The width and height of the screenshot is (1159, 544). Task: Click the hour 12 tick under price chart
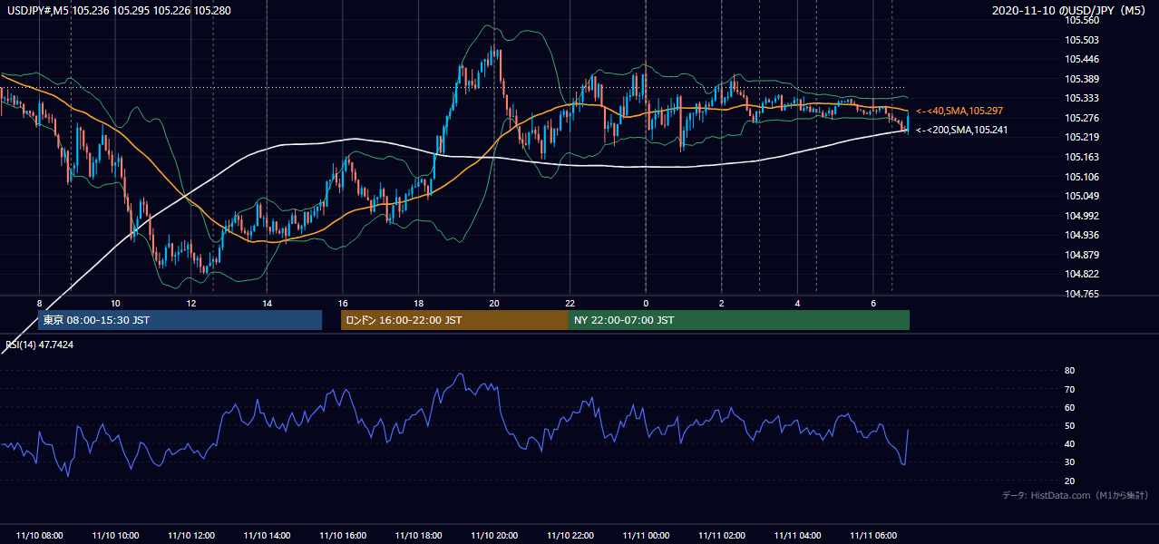pyautogui.click(x=190, y=303)
